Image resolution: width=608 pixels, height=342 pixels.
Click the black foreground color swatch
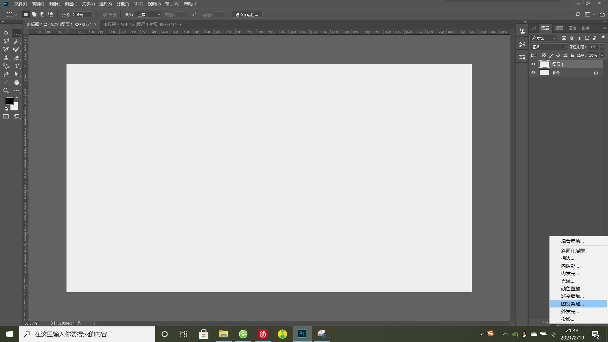(x=9, y=101)
